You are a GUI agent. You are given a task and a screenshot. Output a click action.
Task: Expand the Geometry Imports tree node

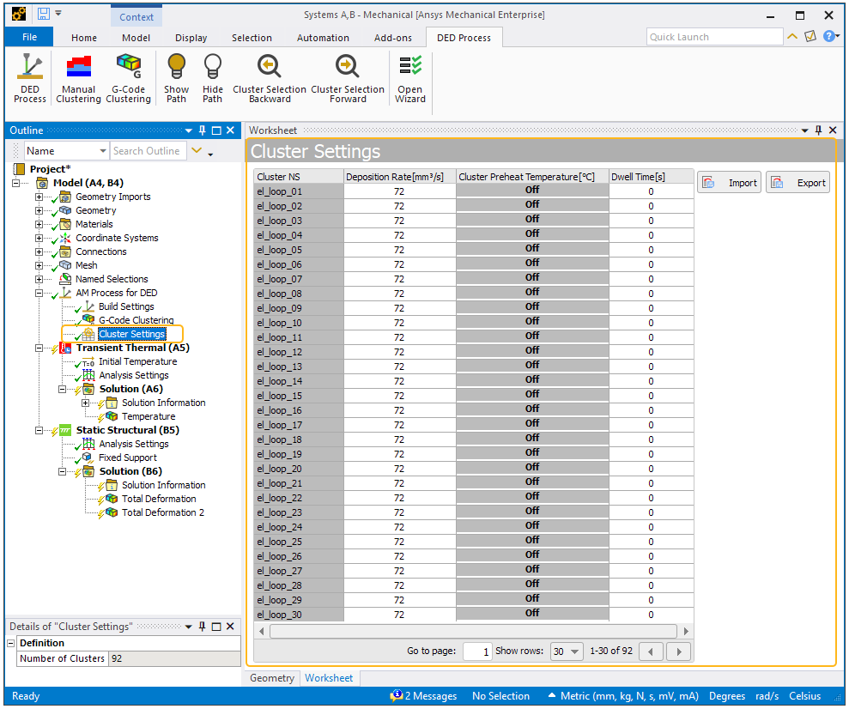[x=39, y=197]
